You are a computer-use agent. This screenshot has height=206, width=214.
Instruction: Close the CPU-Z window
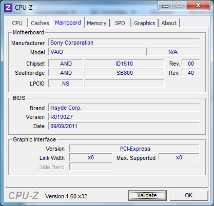pos(198,5)
